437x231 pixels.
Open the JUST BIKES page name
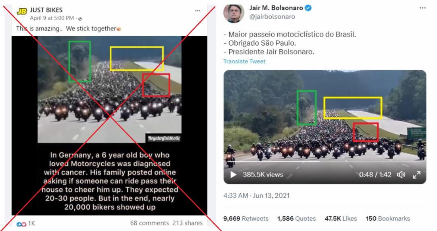46,10
